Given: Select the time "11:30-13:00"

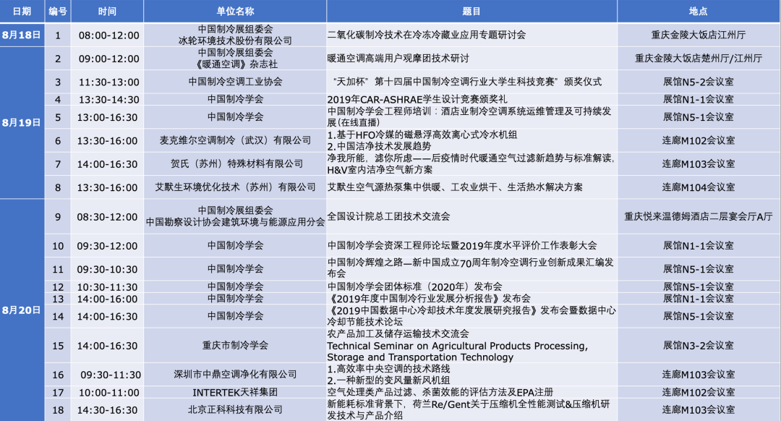Looking at the screenshot, I should [108, 82].
